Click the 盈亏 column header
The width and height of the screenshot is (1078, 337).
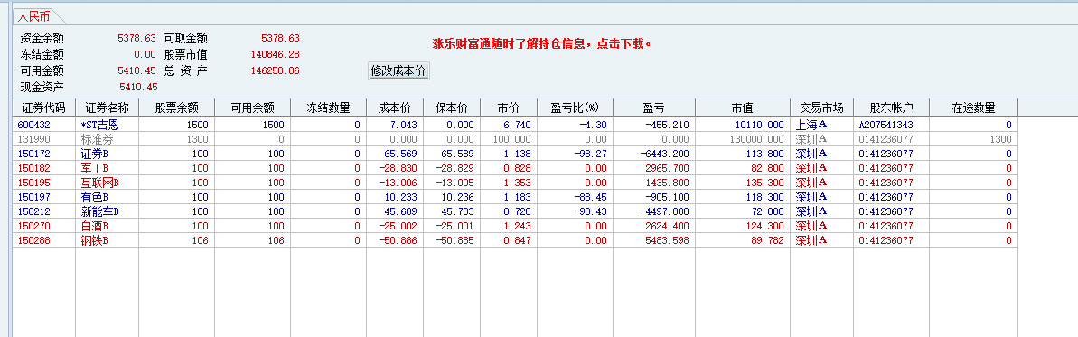[x=654, y=108]
